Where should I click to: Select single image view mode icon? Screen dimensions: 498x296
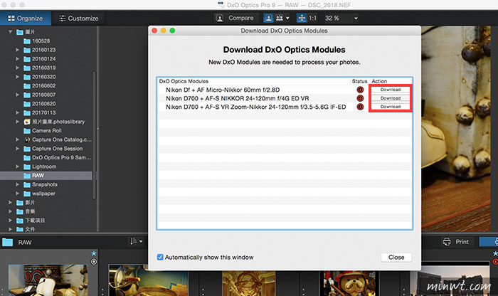(268, 18)
